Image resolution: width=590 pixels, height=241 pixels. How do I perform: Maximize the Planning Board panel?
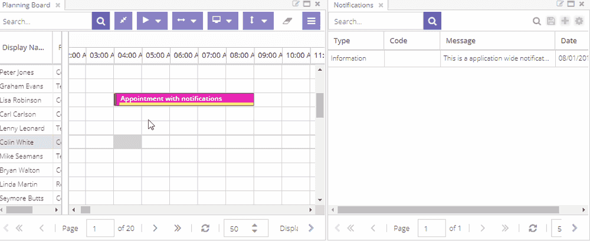[x=307, y=4]
